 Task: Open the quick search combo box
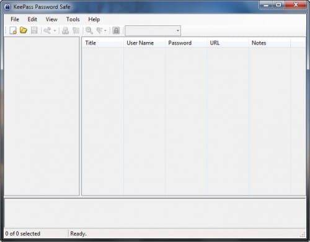coord(153,31)
